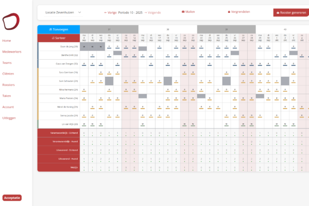Click the people icon on Toevoegen
The height and width of the screenshot is (206, 309).
click(x=50, y=29)
